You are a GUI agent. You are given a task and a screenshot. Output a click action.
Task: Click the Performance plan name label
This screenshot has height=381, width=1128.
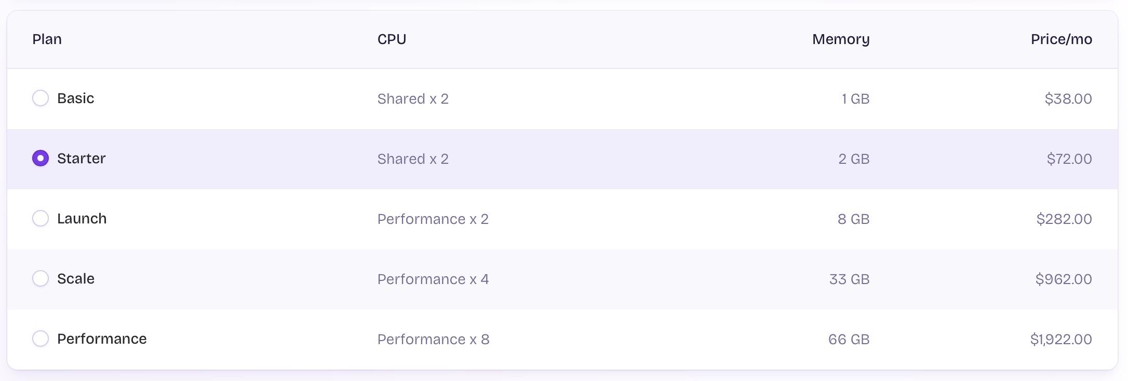tap(102, 339)
